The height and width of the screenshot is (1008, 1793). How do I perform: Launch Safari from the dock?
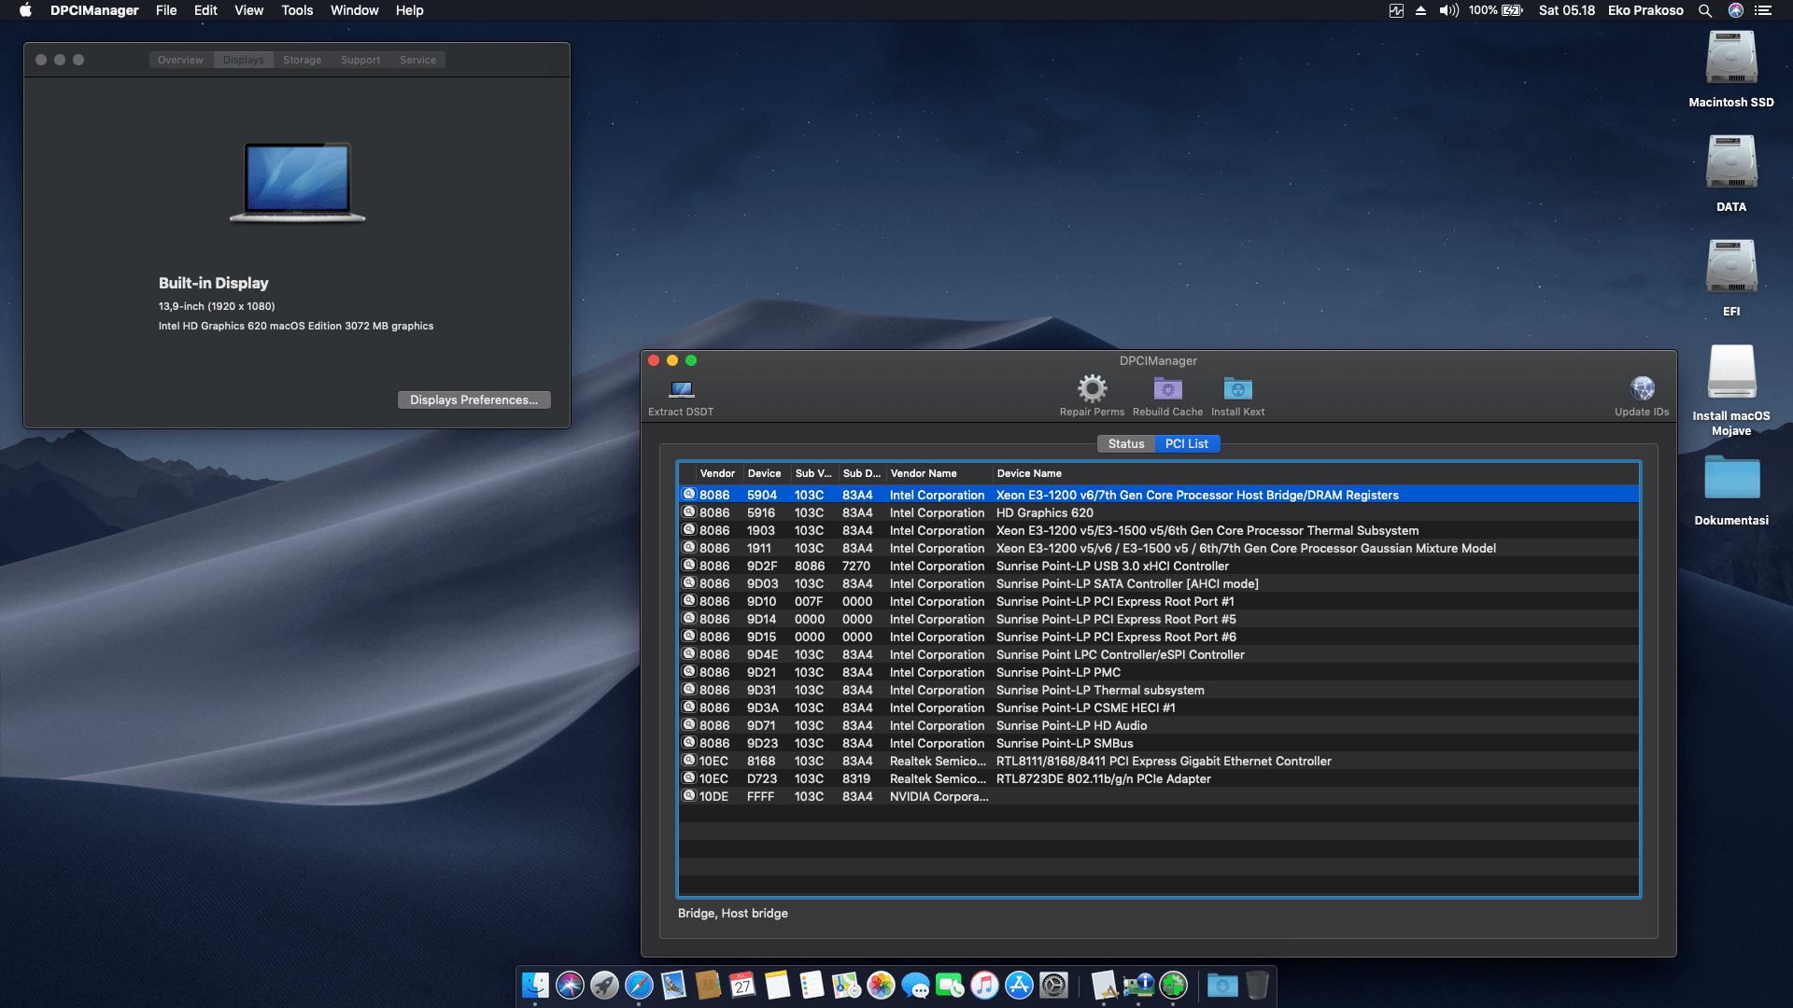coord(639,985)
